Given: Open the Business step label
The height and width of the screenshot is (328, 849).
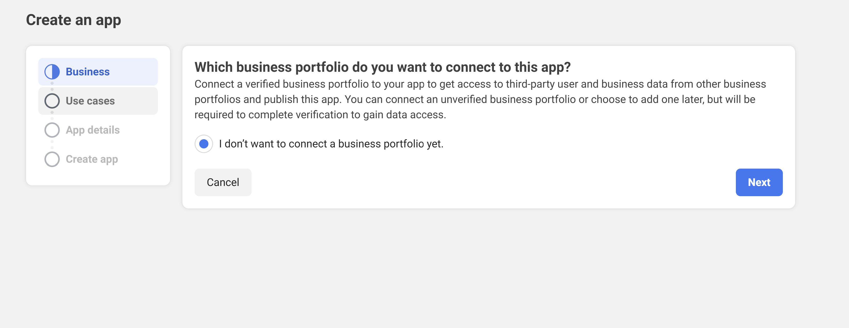Looking at the screenshot, I should (88, 72).
